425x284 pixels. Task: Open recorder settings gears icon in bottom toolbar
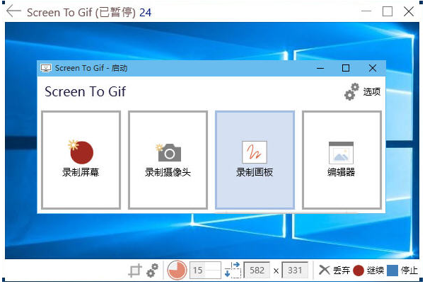152,271
